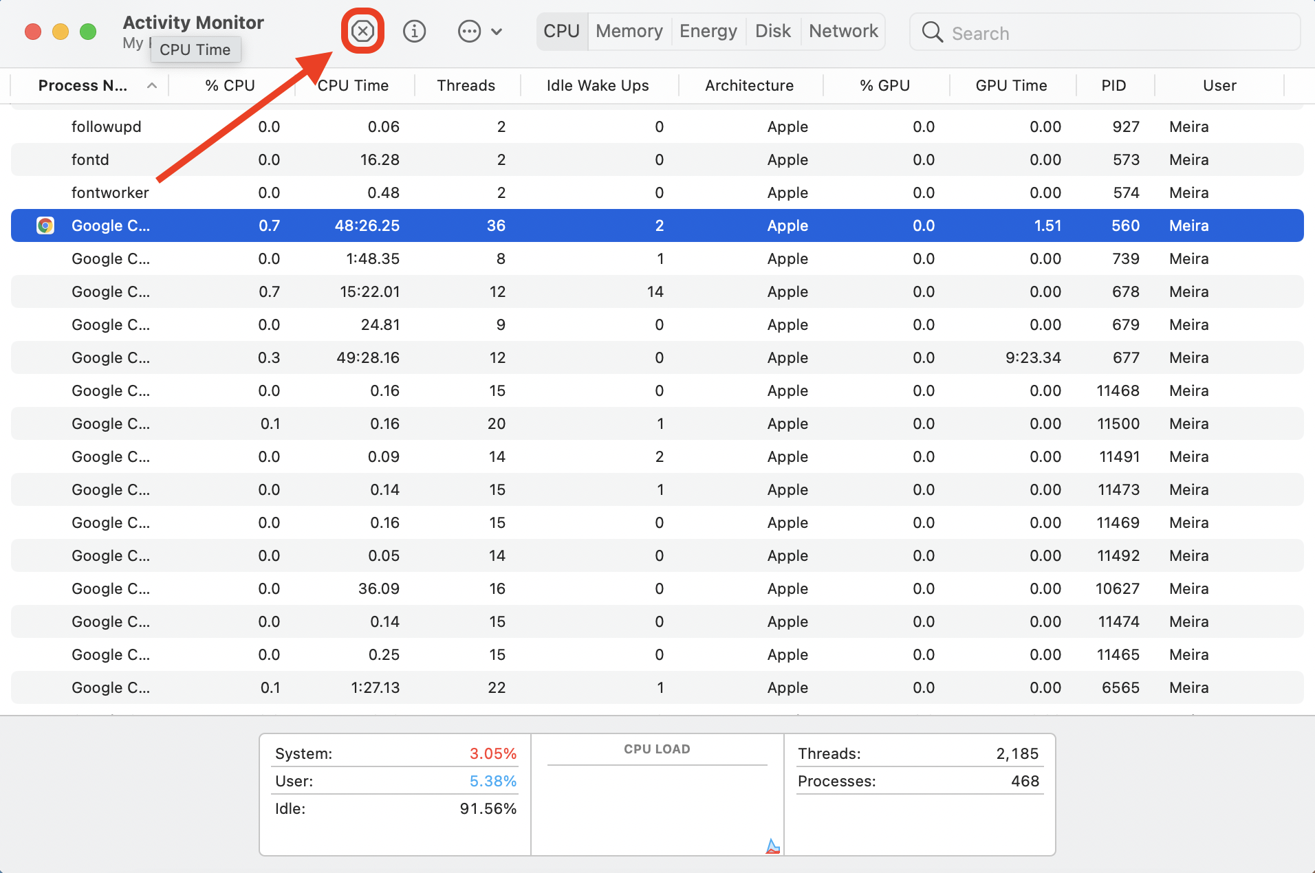Click the 49:28.16 CPU Time value
The height and width of the screenshot is (873, 1315).
pyautogui.click(x=368, y=357)
